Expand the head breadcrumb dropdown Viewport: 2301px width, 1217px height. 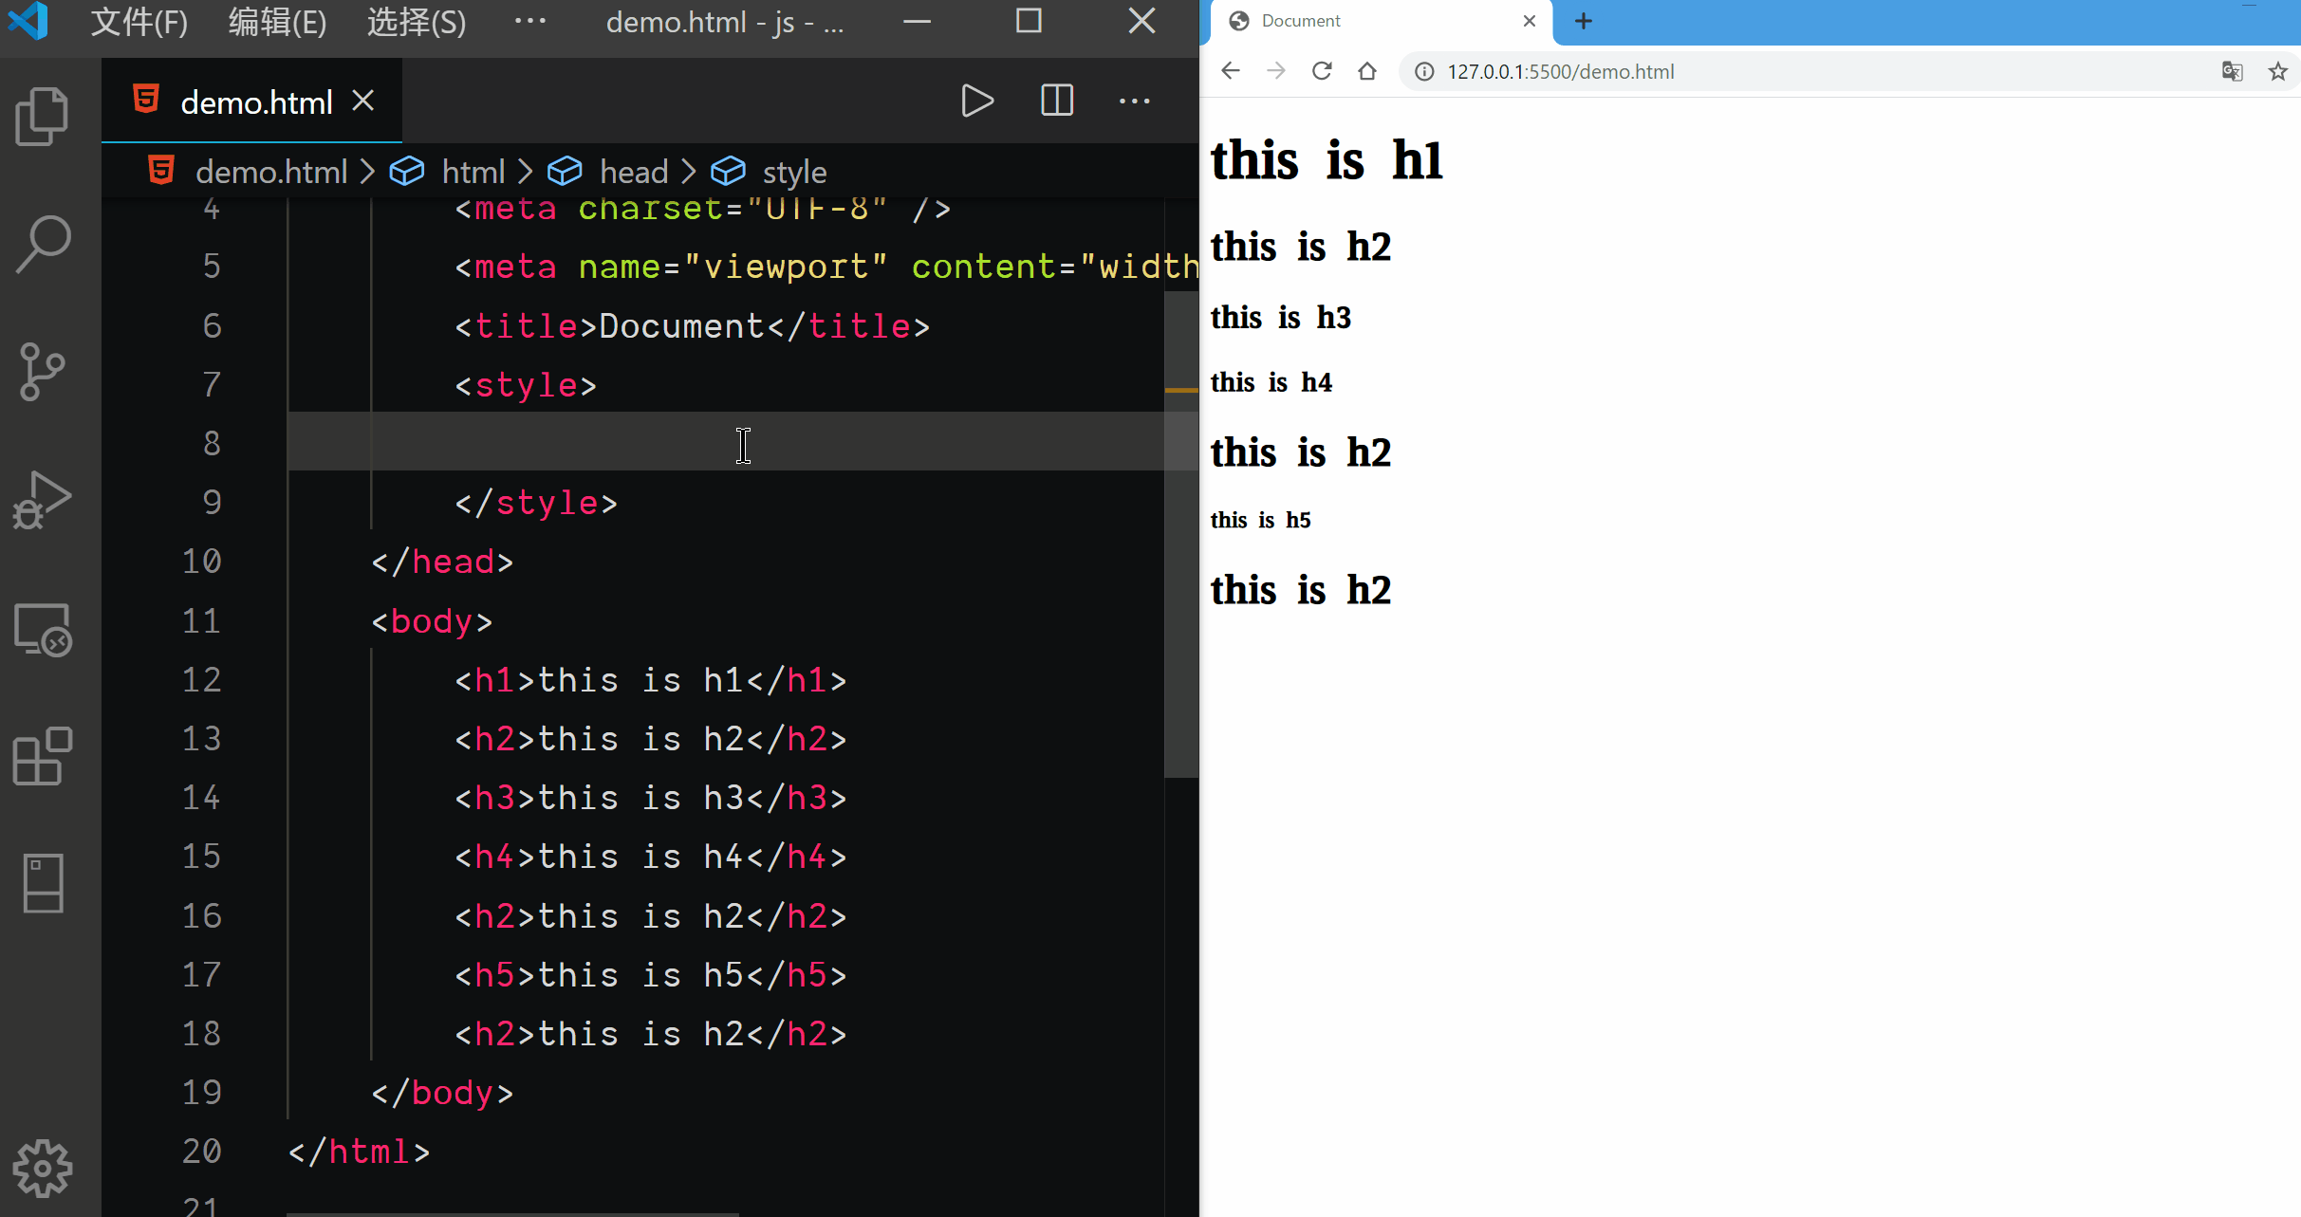pyautogui.click(x=633, y=172)
